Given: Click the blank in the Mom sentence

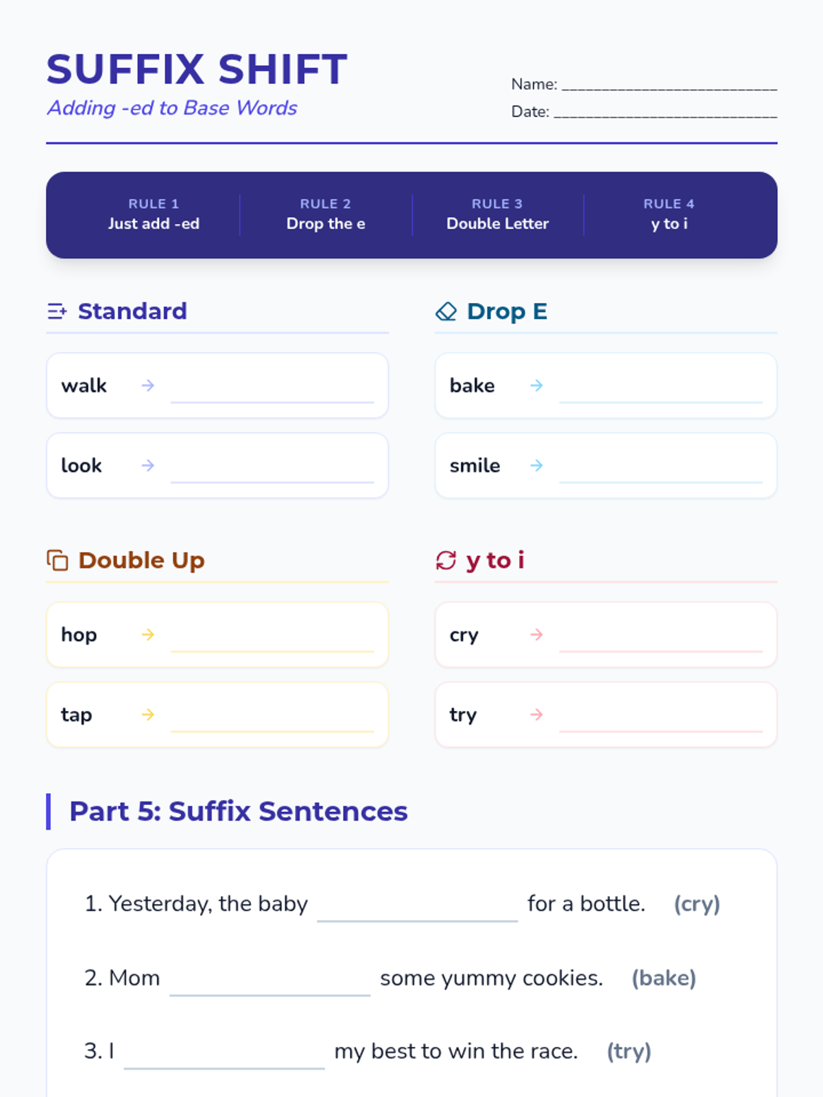Looking at the screenshot, I should click(270, 985).
